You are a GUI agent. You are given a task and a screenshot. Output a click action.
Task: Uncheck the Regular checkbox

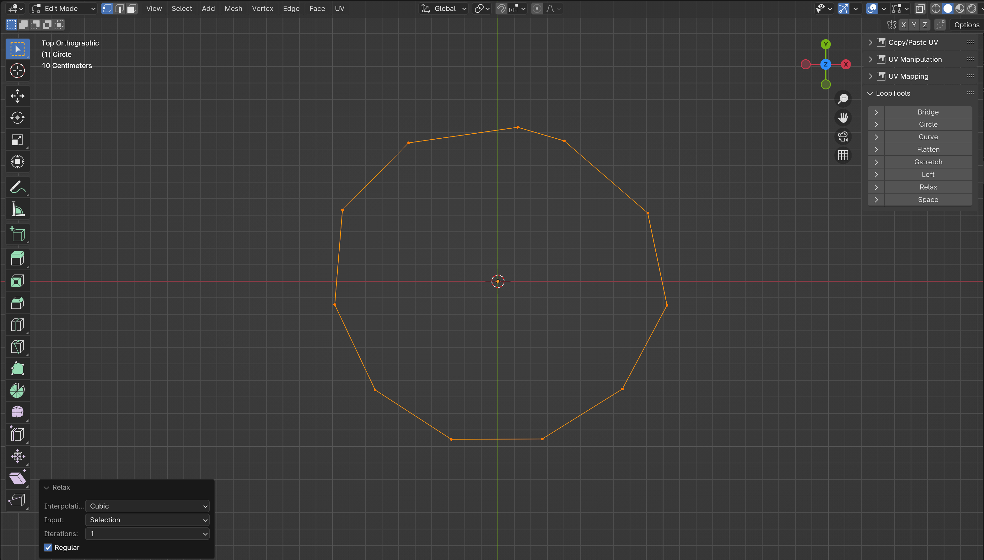[x=48, y=547]
